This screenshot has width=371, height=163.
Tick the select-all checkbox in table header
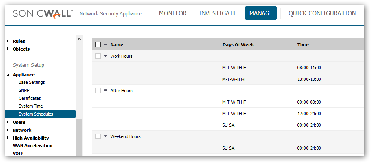click(98, 45)
